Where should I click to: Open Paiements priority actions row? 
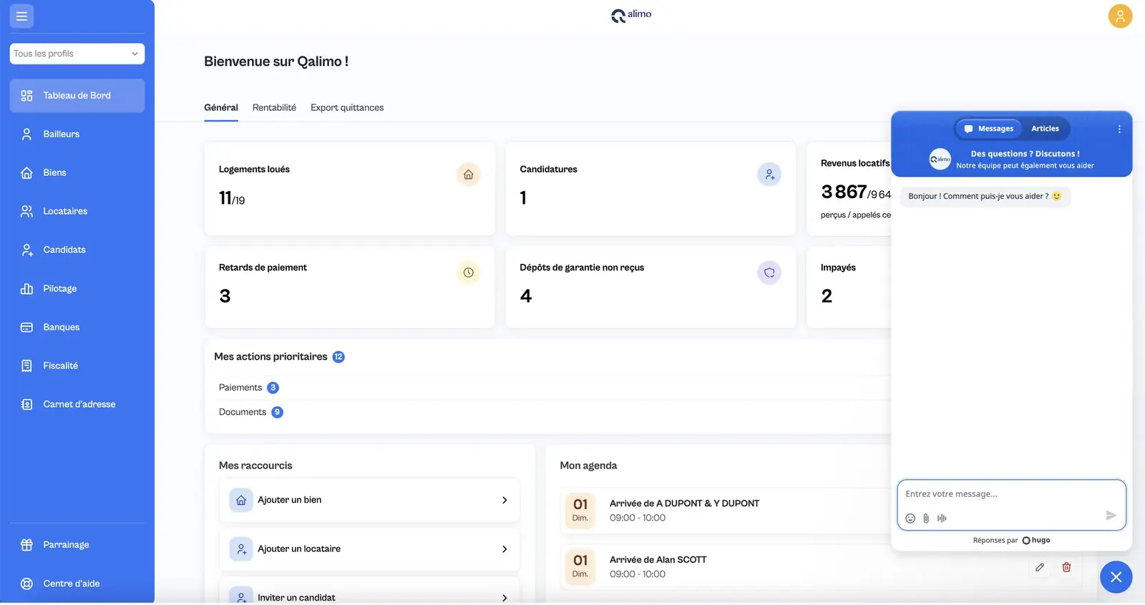(x=551, y=388)
